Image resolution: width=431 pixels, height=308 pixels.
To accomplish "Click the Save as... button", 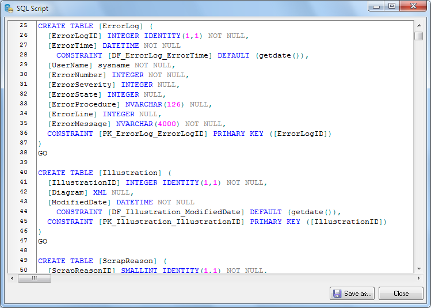I will coord(352,293).
